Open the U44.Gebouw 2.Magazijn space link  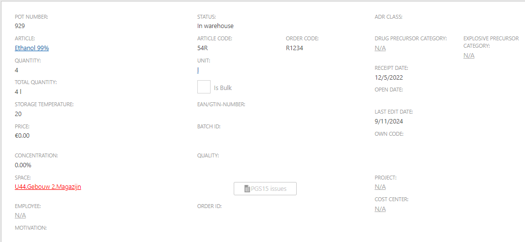[48, 187]
